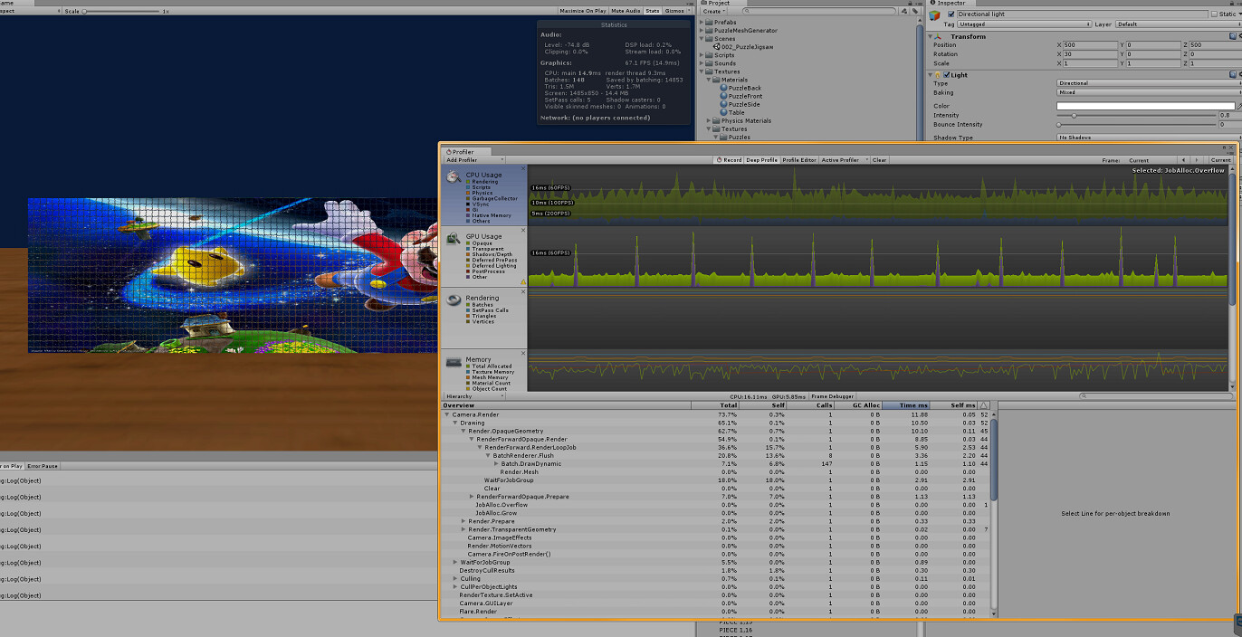Sort profiler table by GC Alloc column
Image resolution: width=1242 pixels, height=637 pixels.
[x=860, y=405]
